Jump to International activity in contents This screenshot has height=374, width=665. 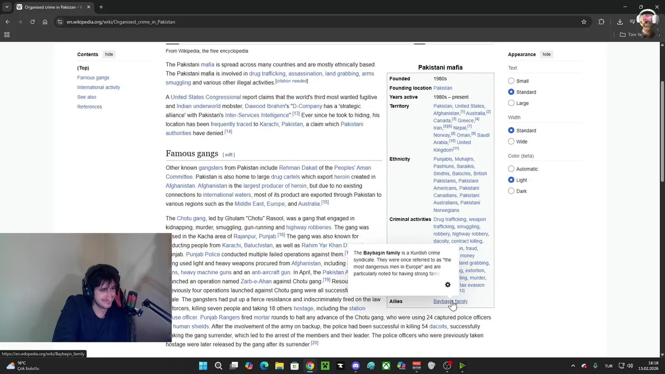(x=99, y=87)
